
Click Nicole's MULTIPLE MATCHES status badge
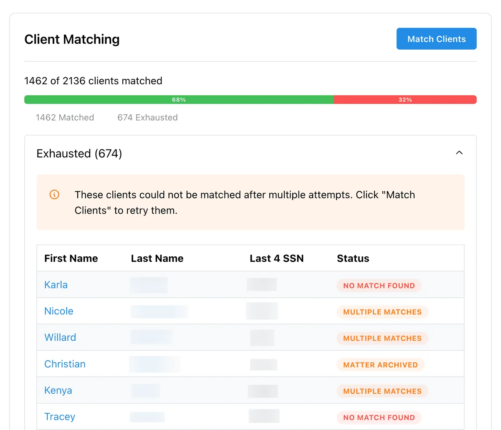pos(382,312)
